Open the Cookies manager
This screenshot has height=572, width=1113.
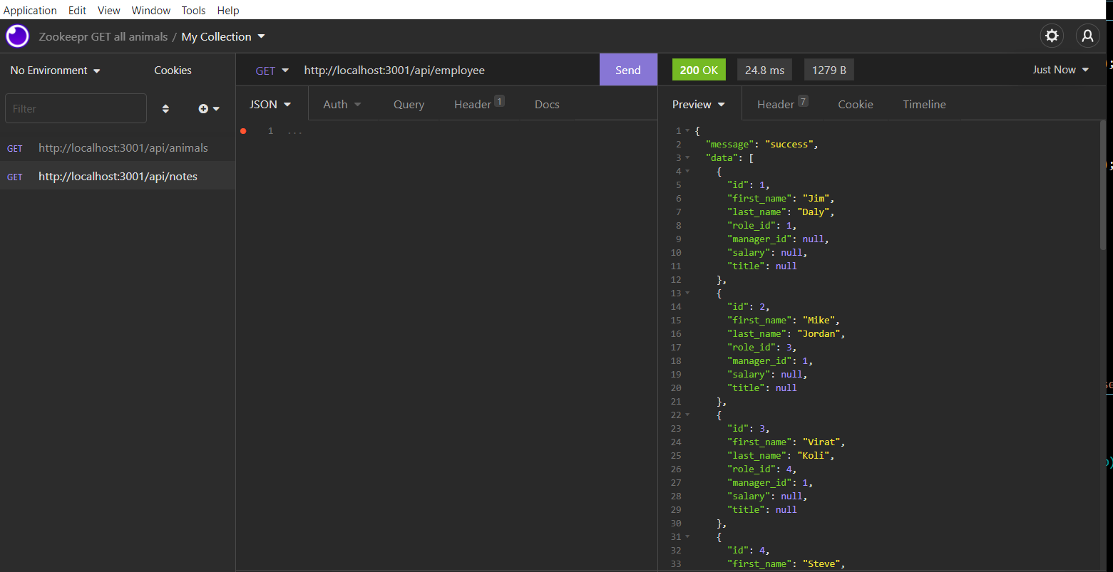pyautogui.click(x=173, y=70)
